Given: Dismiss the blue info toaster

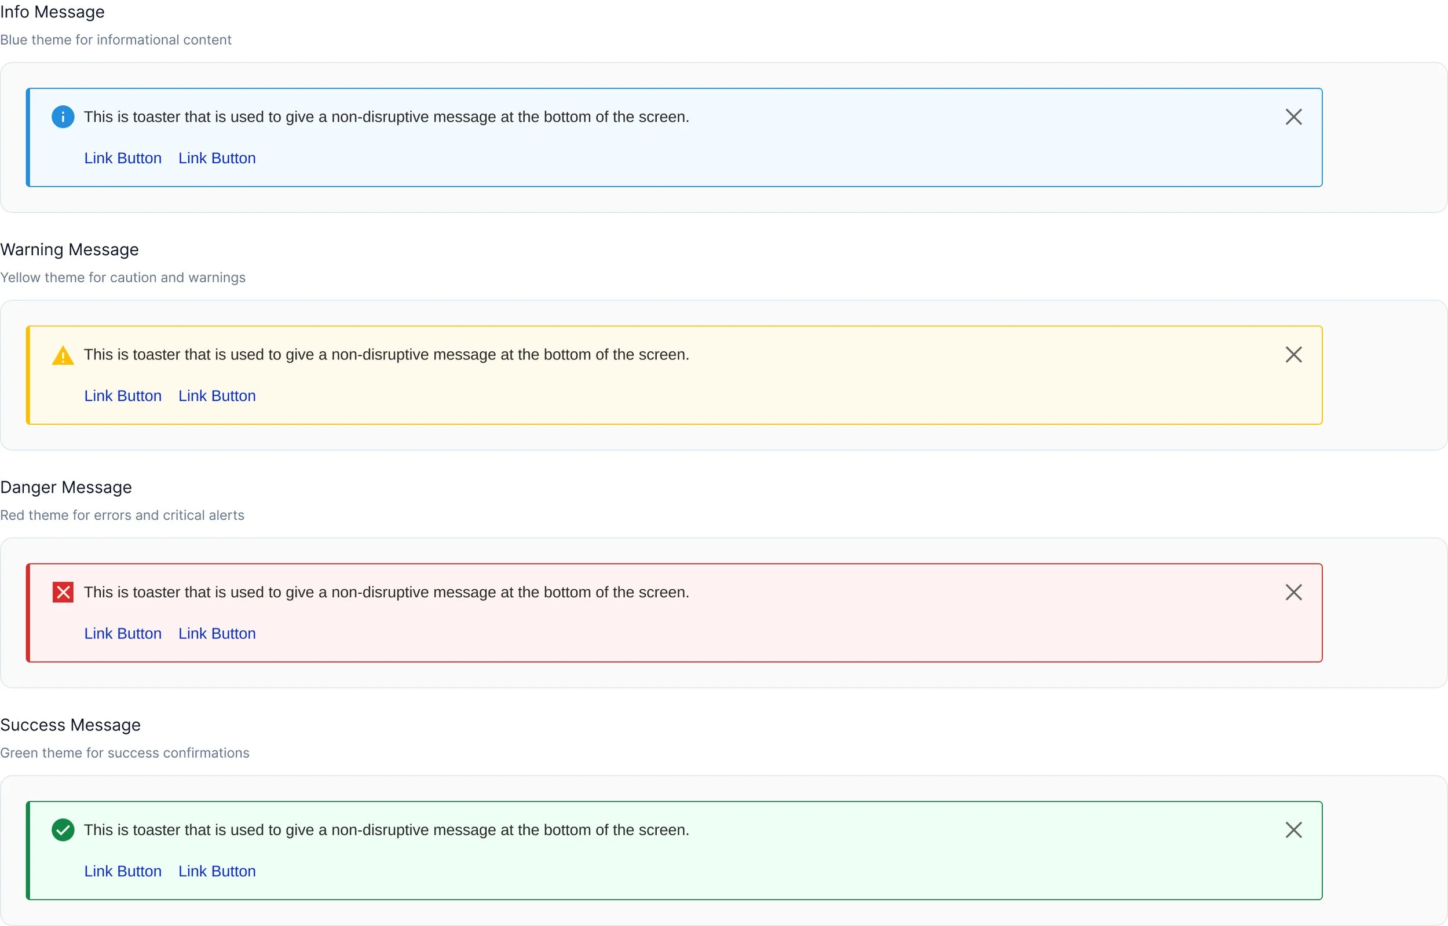Looking at the screenshot, I should (1293, 117).
